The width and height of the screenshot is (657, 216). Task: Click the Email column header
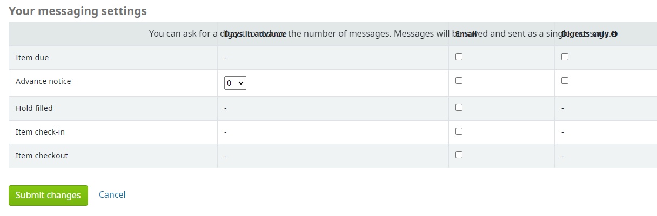tap(466, 34)
